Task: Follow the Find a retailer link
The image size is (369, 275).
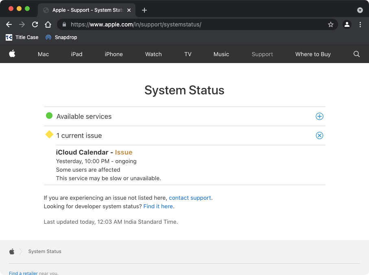Action: pyautogui.click(x=23, y=273)
